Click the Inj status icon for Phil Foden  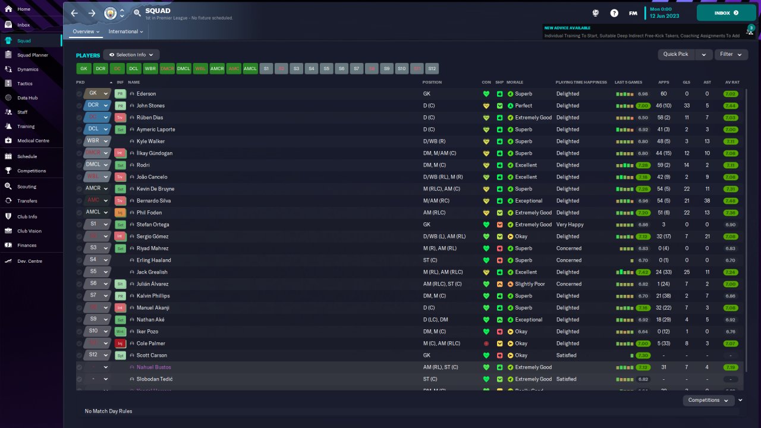(x=120, y=212)
